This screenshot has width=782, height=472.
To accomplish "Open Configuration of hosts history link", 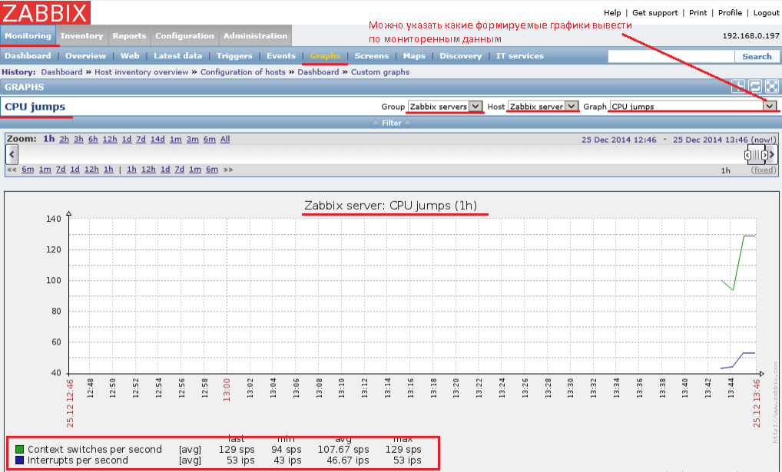I will [243, 72].
